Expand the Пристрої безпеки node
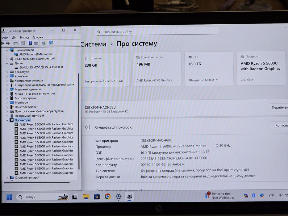The width and height of the screenshot is (288, 216). click(x=7, y=107)
